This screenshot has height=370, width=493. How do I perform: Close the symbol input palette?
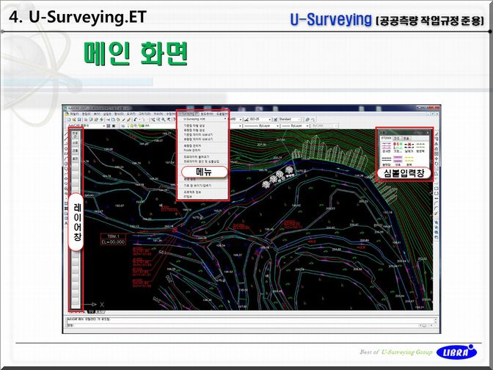click(428, 133)
